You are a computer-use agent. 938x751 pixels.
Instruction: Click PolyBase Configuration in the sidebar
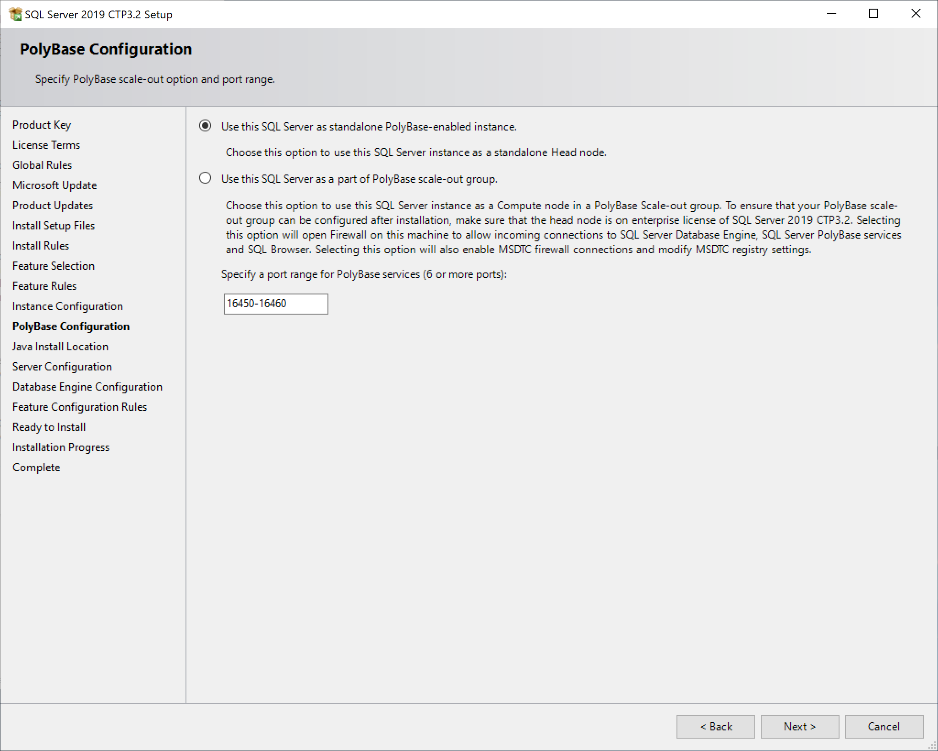tap(71, 327)
